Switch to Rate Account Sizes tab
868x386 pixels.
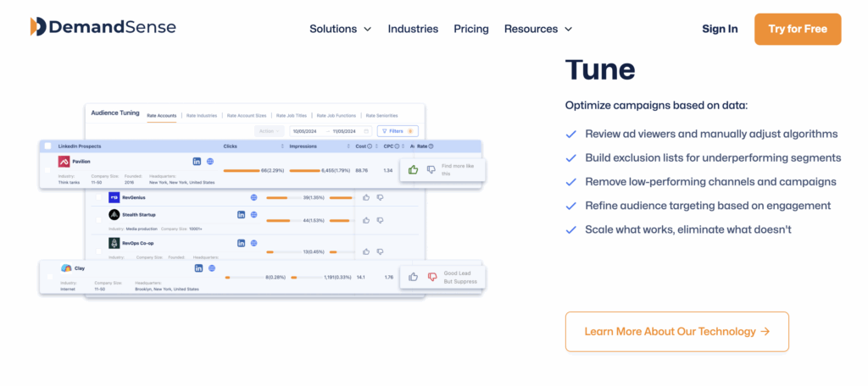247,116
